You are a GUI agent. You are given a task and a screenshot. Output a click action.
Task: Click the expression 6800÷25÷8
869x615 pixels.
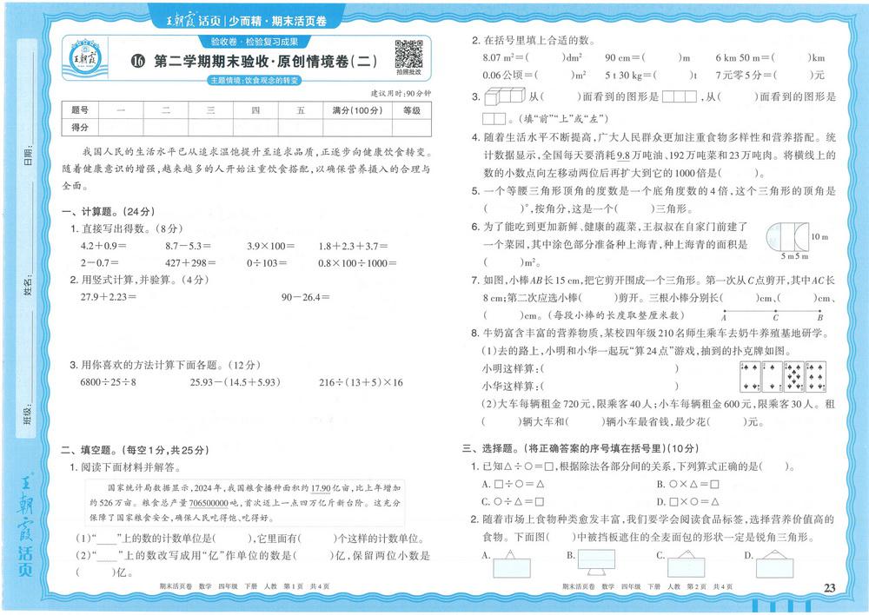click(108, 382)
